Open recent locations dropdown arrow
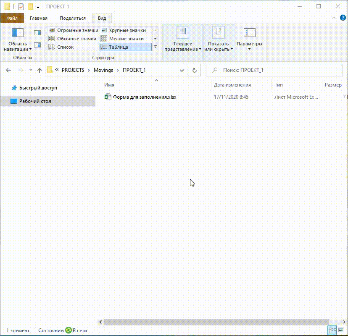Viewport: 348px width, 336px height. coord(31,70)
